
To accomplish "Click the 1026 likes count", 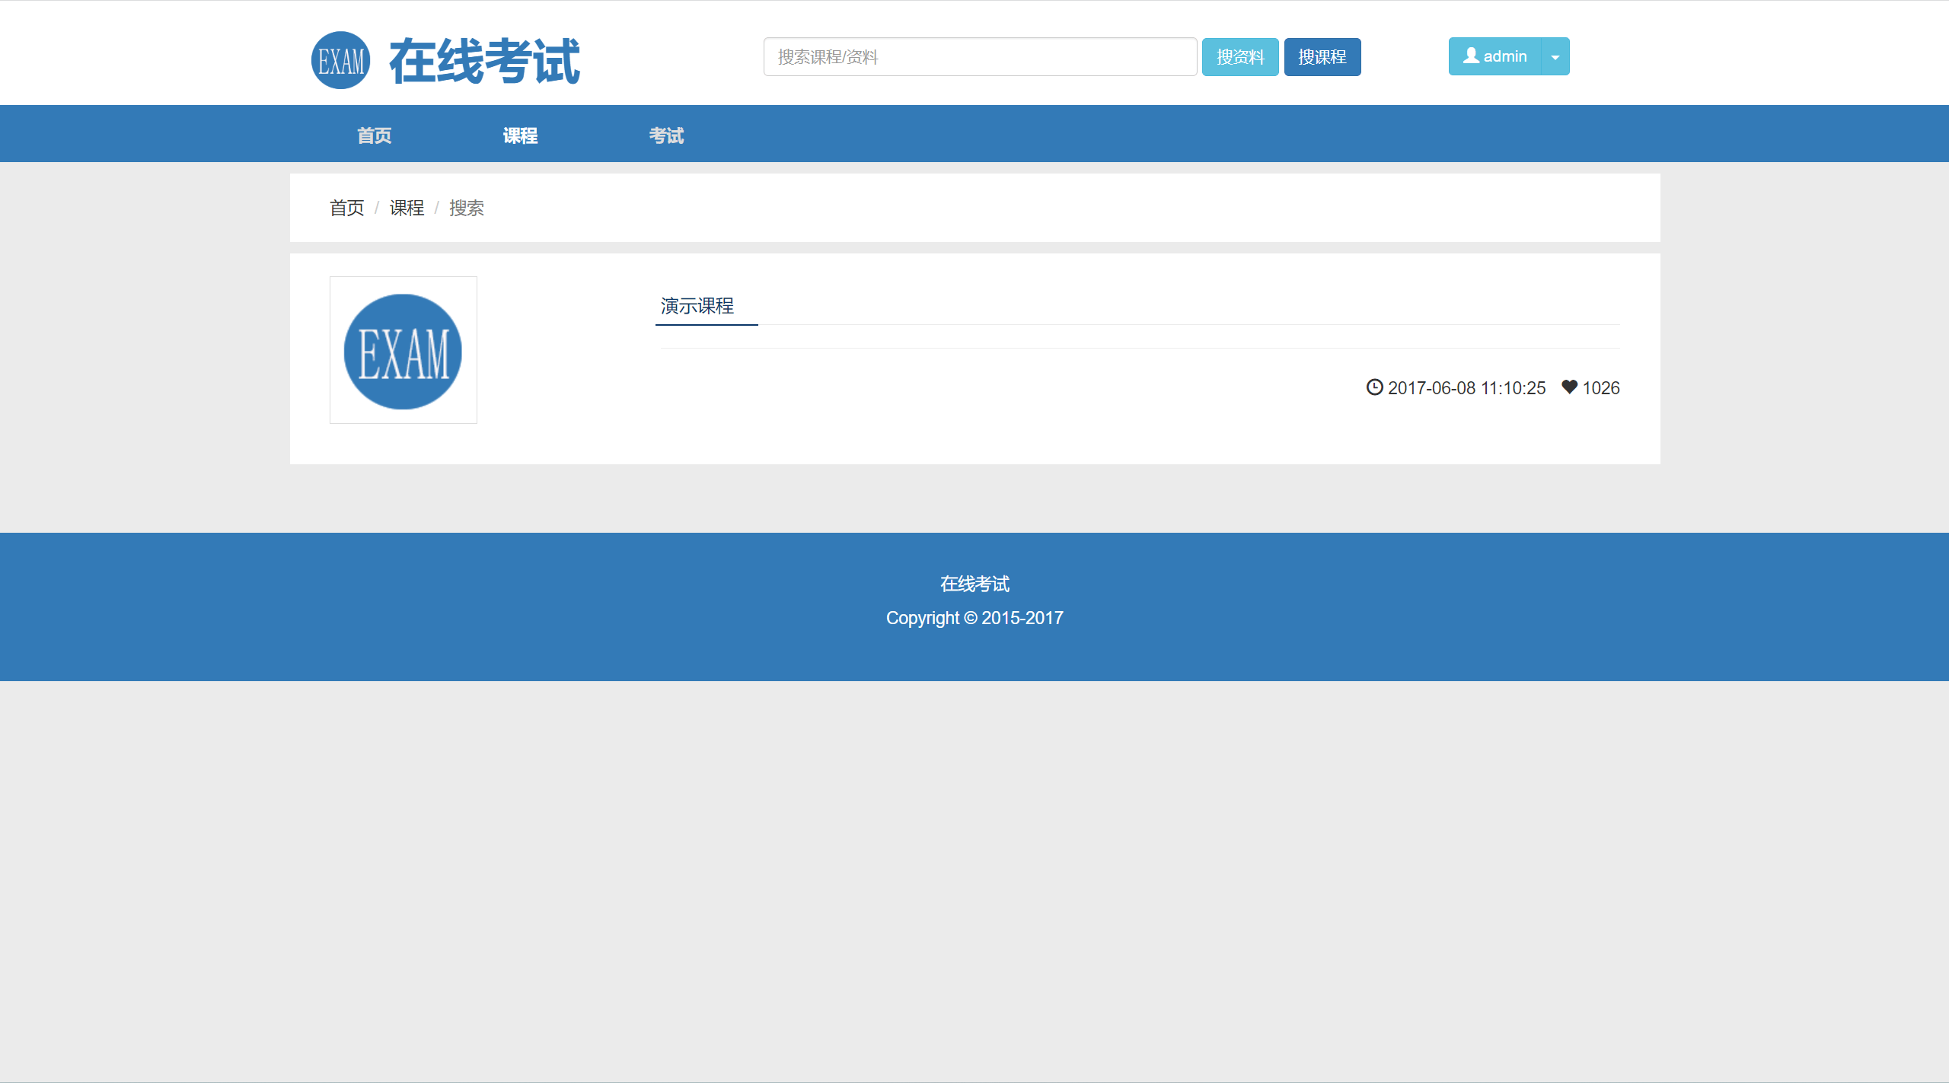I will [x=1601, y=388].
